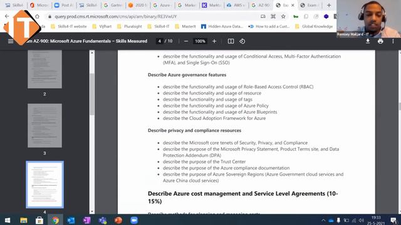Open PowerPoint from the taskbar
This screenshot has height=225, width=401.
click(118, 220)
